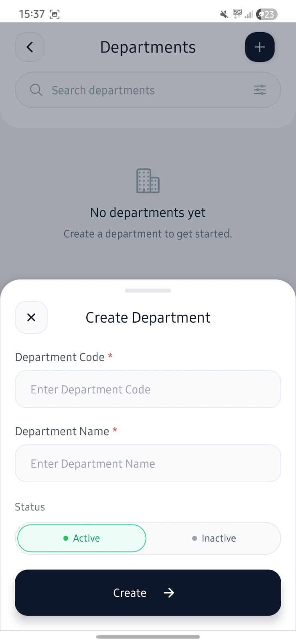Focus the Department Name field
Image resolution: width=296 pixels, height=643 pixels.
tap(148, 463)
